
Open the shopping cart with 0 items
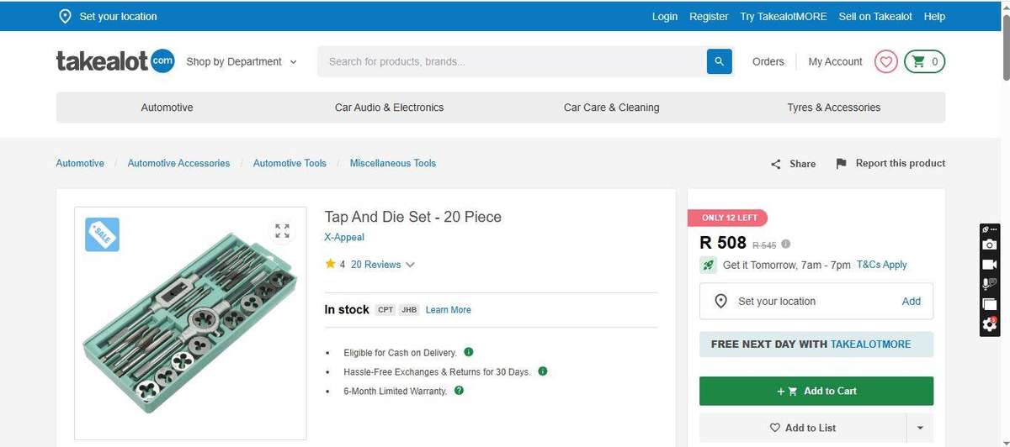pyautogui.click(x=924, y=61)
